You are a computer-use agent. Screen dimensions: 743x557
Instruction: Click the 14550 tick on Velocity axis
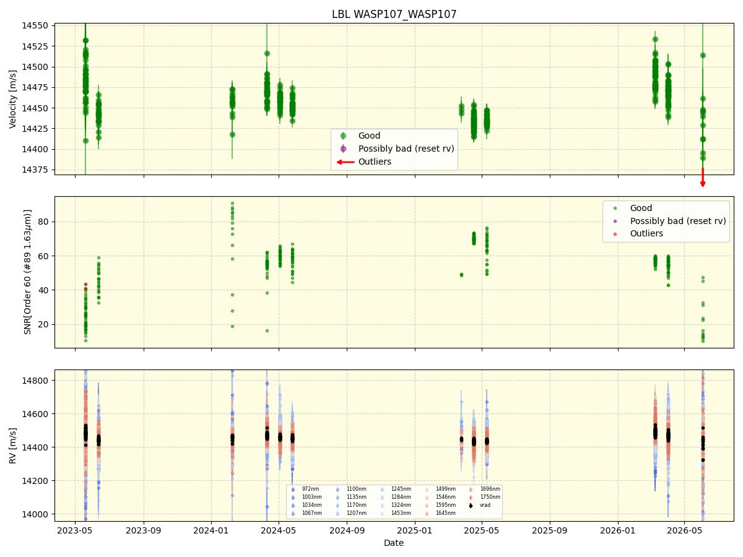click(37, 26)
